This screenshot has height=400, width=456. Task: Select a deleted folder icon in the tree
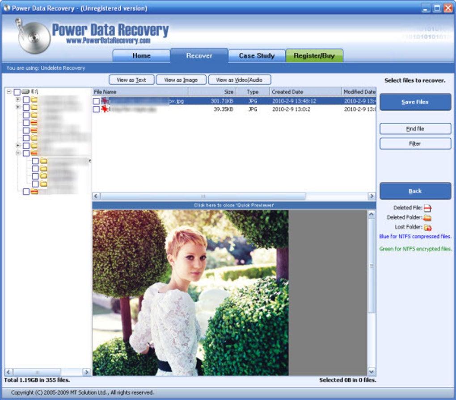click(x=34, y=122)
